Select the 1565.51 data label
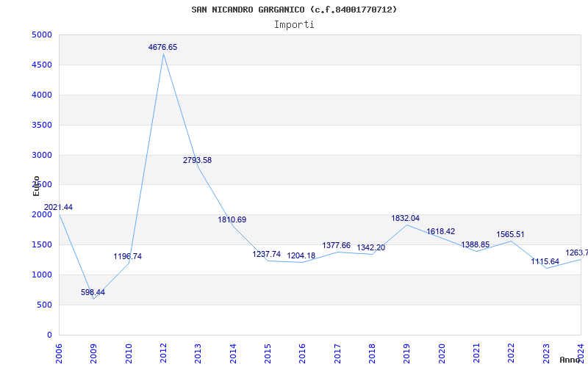 click(x=510, y=234)
